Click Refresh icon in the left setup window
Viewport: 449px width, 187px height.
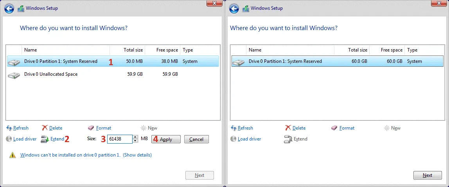9,128
